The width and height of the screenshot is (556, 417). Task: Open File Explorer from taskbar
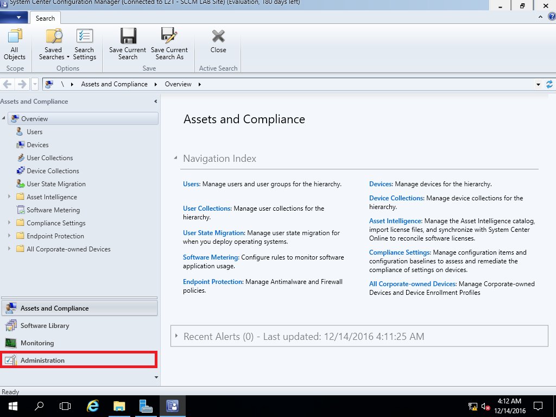[x=119, y=406]
